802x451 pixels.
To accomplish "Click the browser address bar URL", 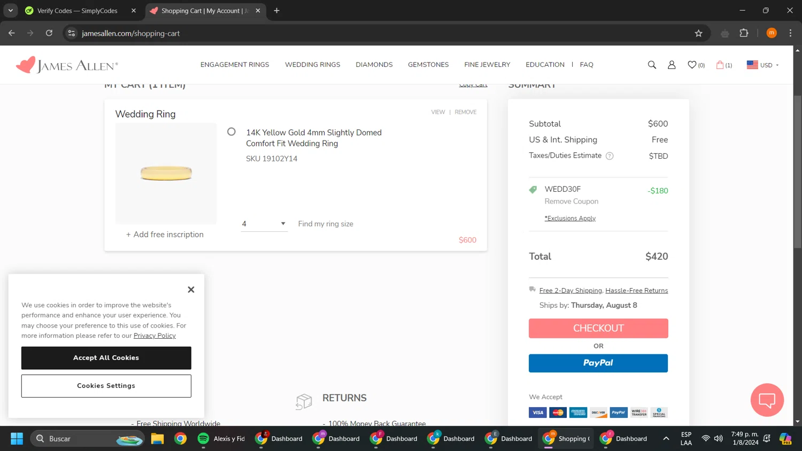I will click(130, 33).
